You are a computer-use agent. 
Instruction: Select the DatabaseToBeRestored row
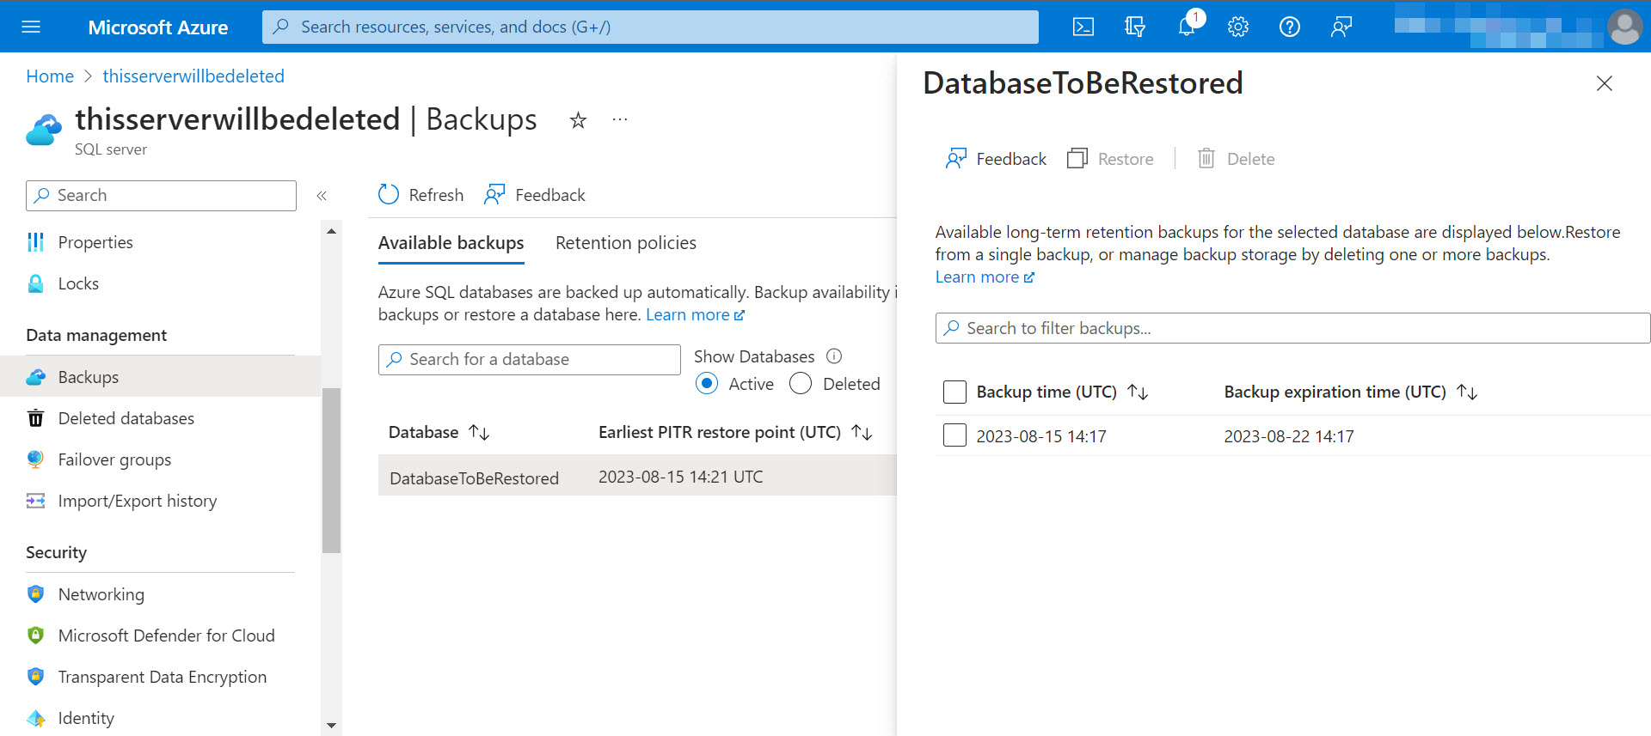coord(637,476)
